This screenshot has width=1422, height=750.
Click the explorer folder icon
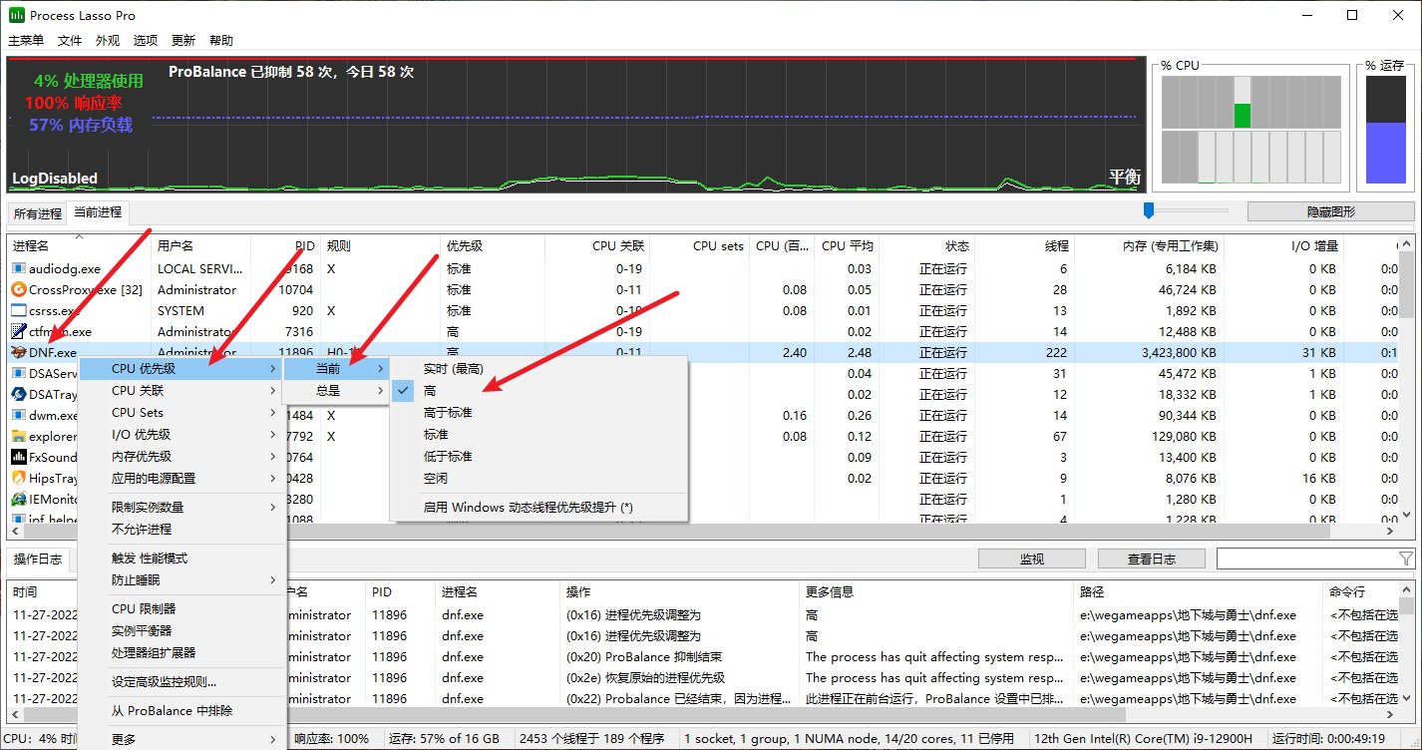pos(18,436)
